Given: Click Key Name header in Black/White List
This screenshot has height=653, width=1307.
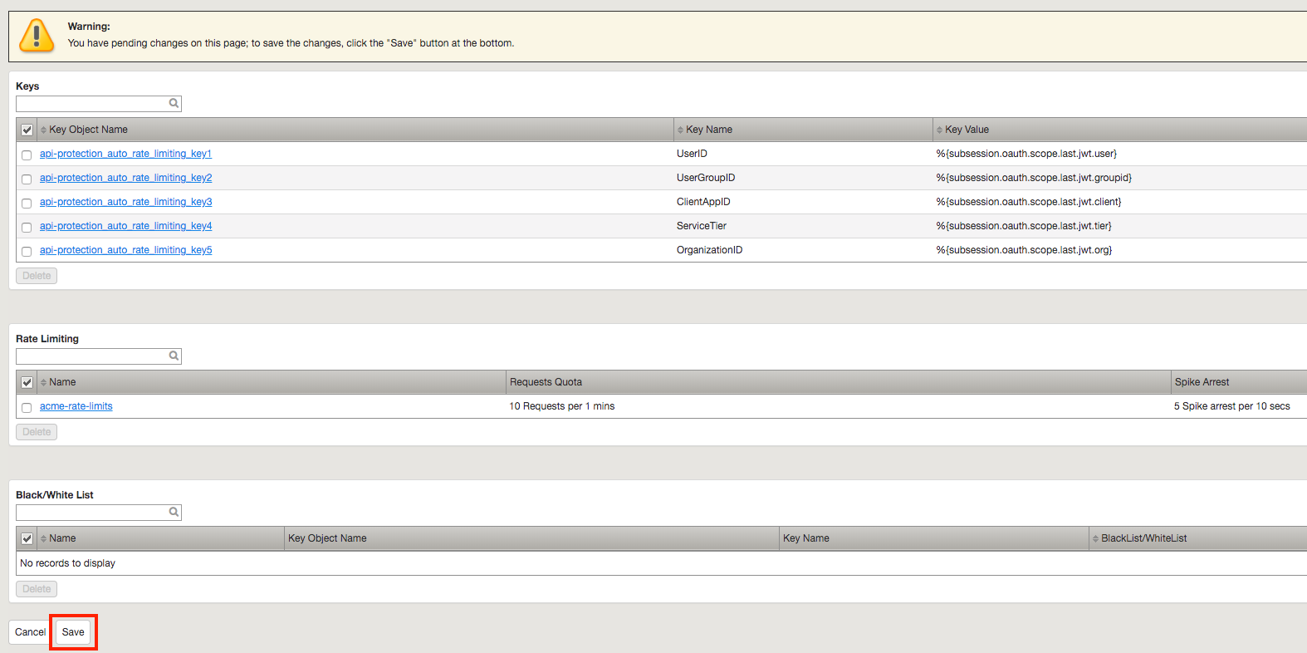Looking at the screenshot, I should [806, 538].
